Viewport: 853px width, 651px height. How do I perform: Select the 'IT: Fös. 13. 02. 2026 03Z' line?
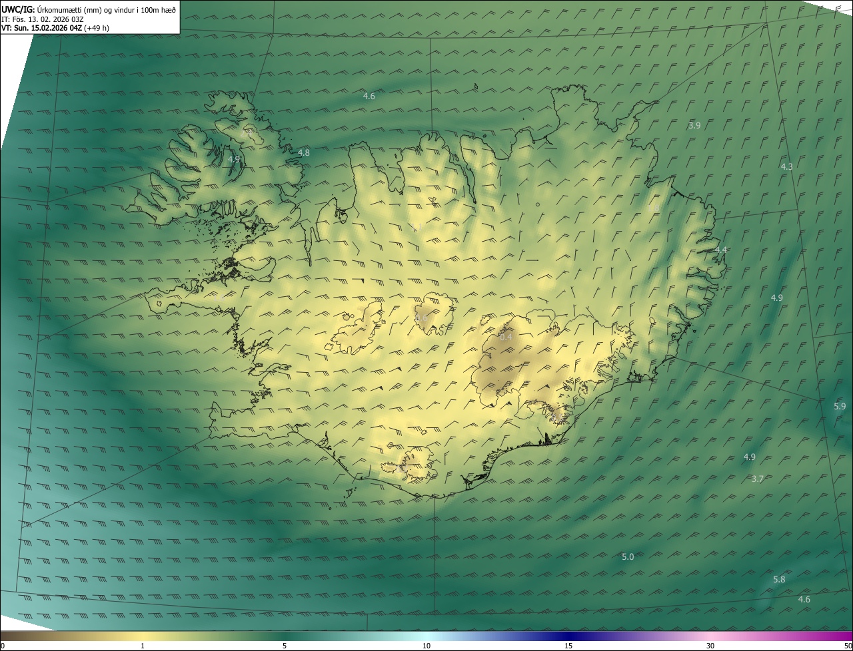(43, 19)
